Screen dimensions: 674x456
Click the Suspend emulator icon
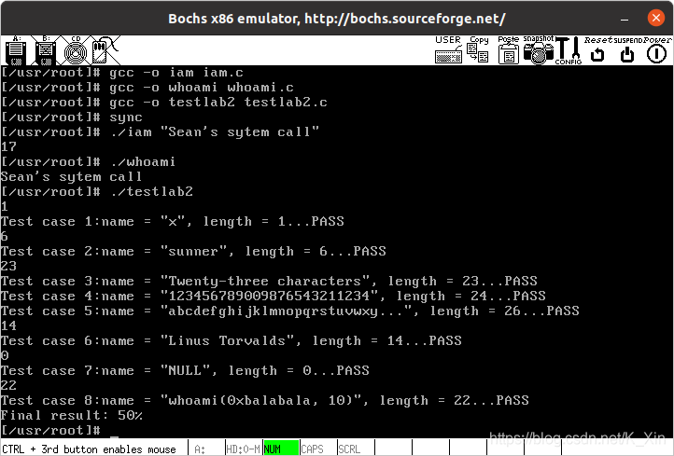[627, 49]
